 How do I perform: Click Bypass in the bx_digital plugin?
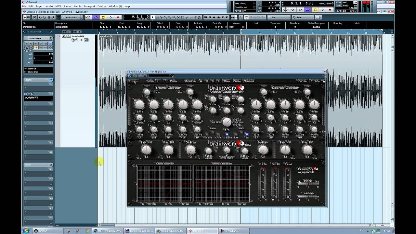[x=133, y=81]
